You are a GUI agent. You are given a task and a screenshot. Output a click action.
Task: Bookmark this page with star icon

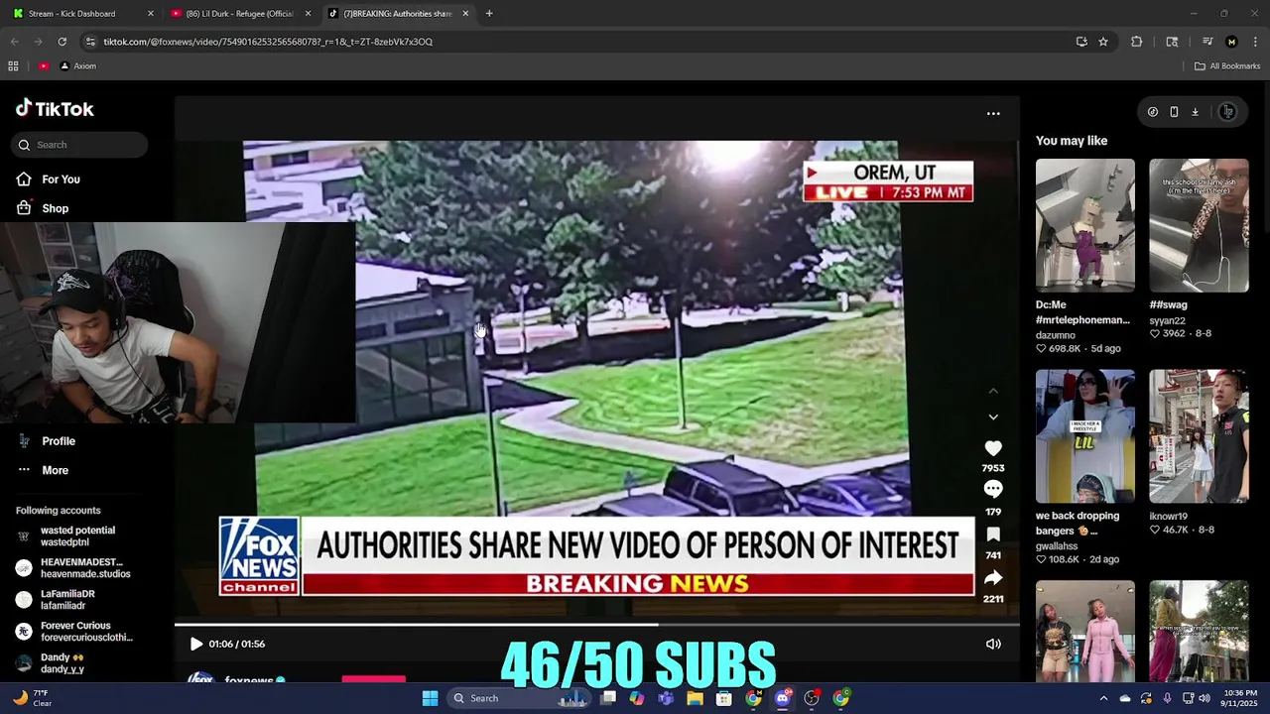coord(1103,42)
